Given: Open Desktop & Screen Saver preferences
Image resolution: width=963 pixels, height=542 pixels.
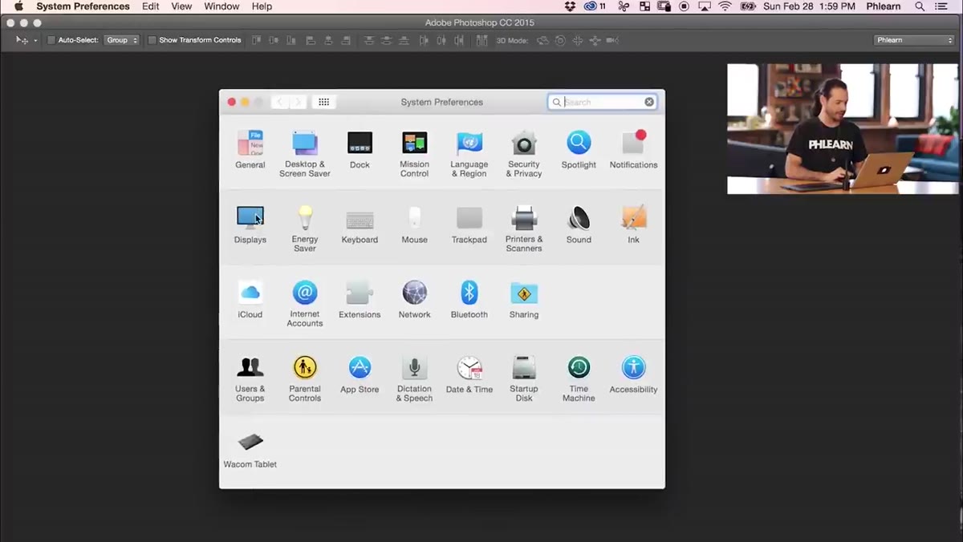Looking at the screenshot, I should click(x=305, y=154).
